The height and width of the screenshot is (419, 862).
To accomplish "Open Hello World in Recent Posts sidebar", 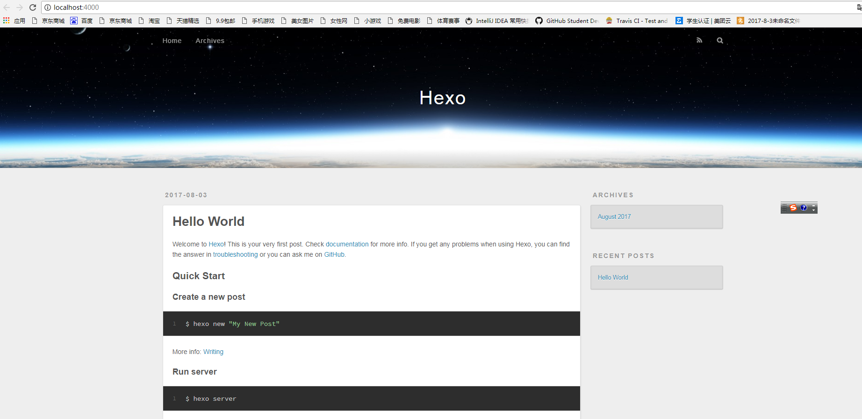I will click(613, 277).
